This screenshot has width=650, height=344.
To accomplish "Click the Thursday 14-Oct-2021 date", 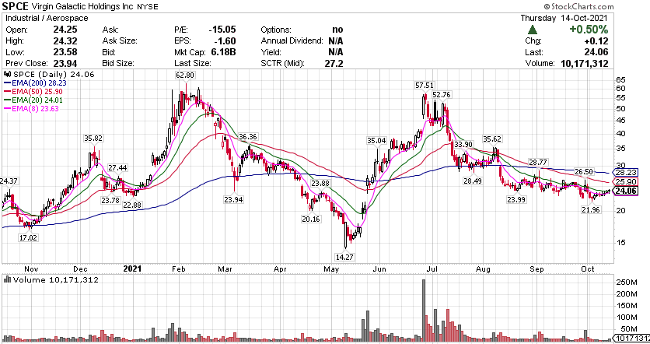I will [x=564, y=18].
